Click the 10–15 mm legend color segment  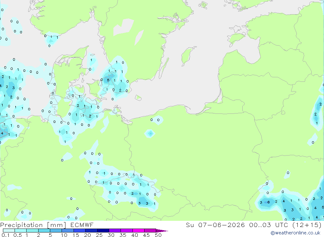(x=68, y=231)
